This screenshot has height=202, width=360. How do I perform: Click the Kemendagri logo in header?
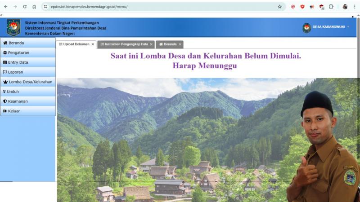[x=13, y=28]
